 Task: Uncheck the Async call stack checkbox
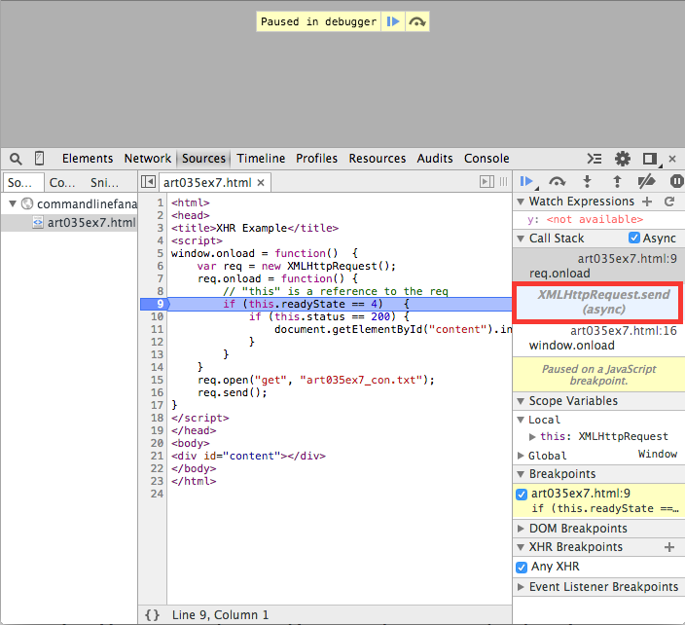point(633,238)
